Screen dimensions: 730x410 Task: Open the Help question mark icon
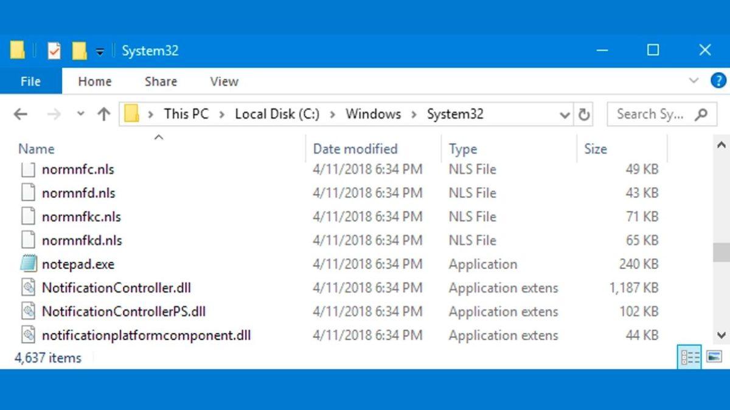point(718,81)
